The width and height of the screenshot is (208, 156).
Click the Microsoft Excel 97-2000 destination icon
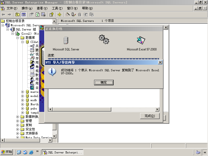pyautogui.click(x=141, y=40)
